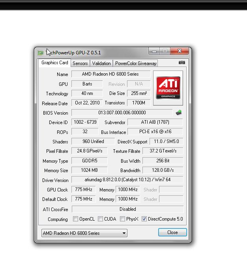Click the Release Date field Oct 22, 2010

click(87, 103)
